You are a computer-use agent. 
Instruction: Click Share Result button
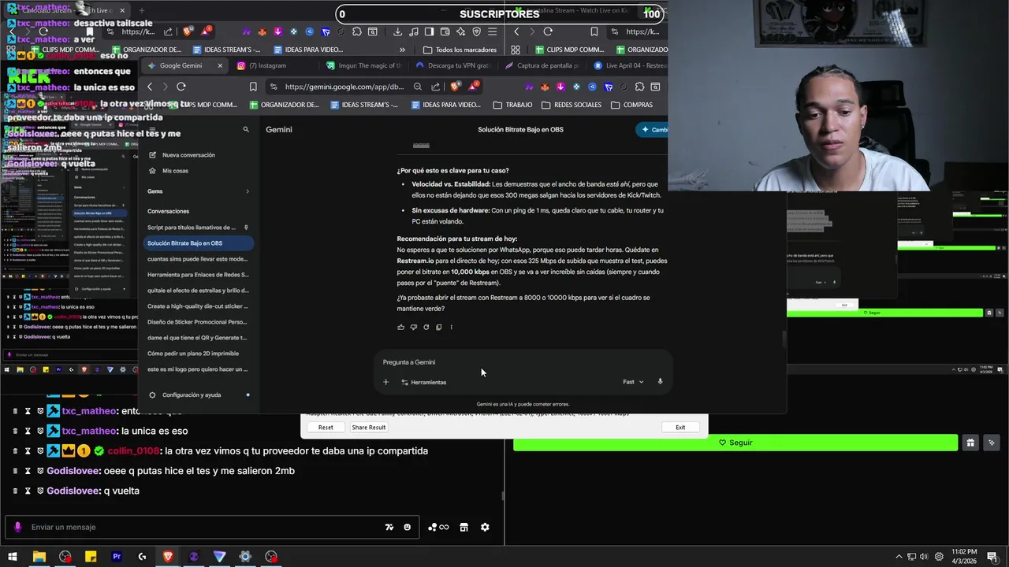[369, 428]
